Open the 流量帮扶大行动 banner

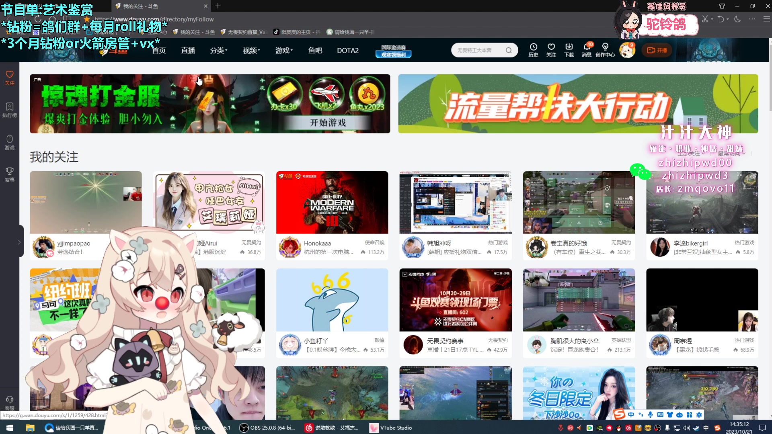point(578,104)
